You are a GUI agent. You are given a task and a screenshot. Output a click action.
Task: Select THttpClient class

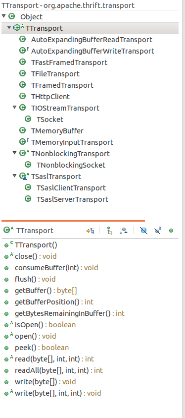pos(50,97)
